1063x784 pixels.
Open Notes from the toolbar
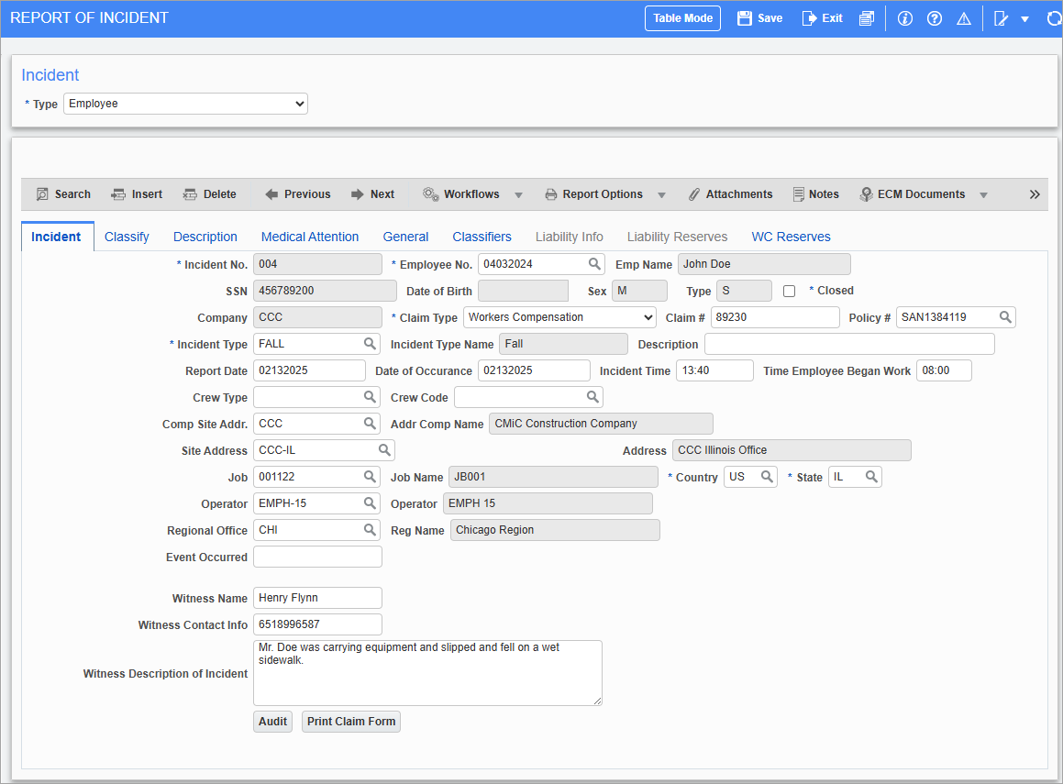(816, 193)
